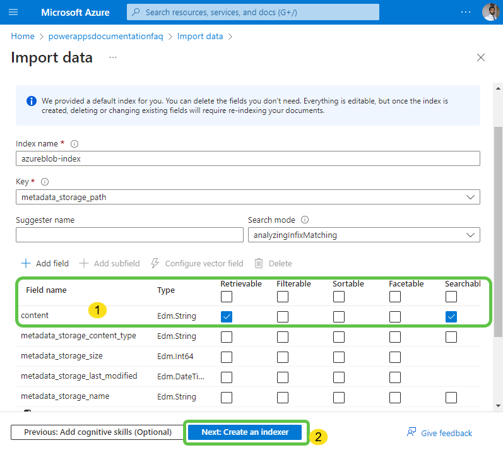Open powerappsdocumentationfaq breadcrumb

coord(106,36)
